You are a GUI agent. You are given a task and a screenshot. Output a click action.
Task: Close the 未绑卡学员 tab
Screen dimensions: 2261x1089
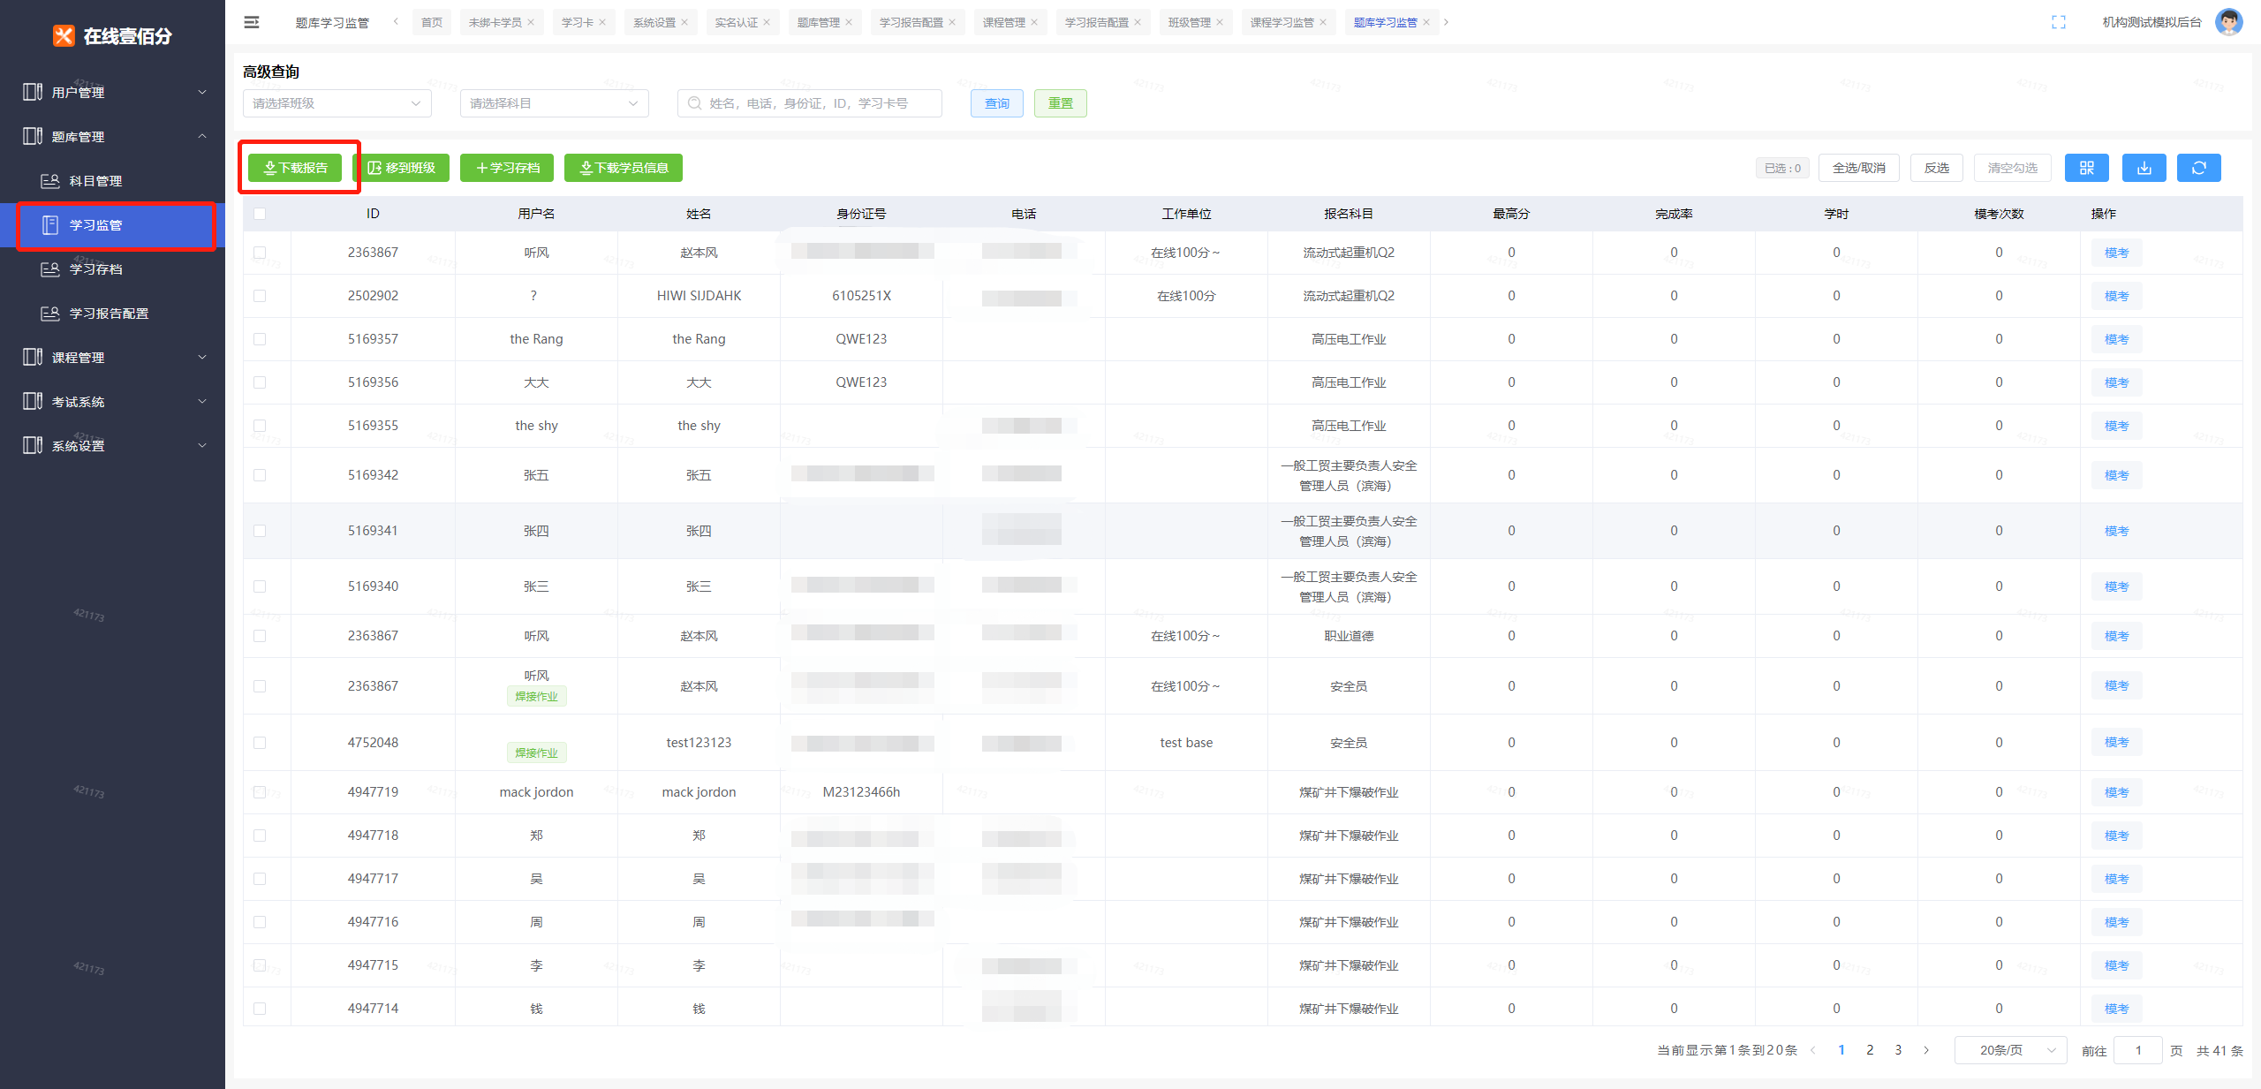coord(531,23)
